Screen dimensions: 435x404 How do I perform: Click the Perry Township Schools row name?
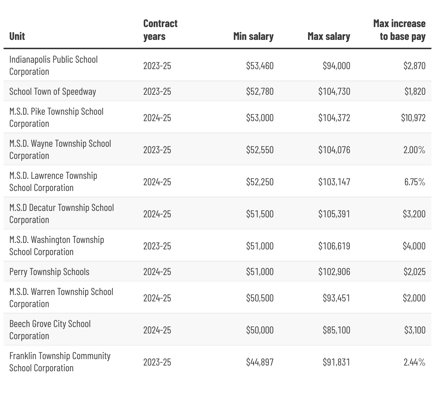pyautogui.click(x=49, y=272)
